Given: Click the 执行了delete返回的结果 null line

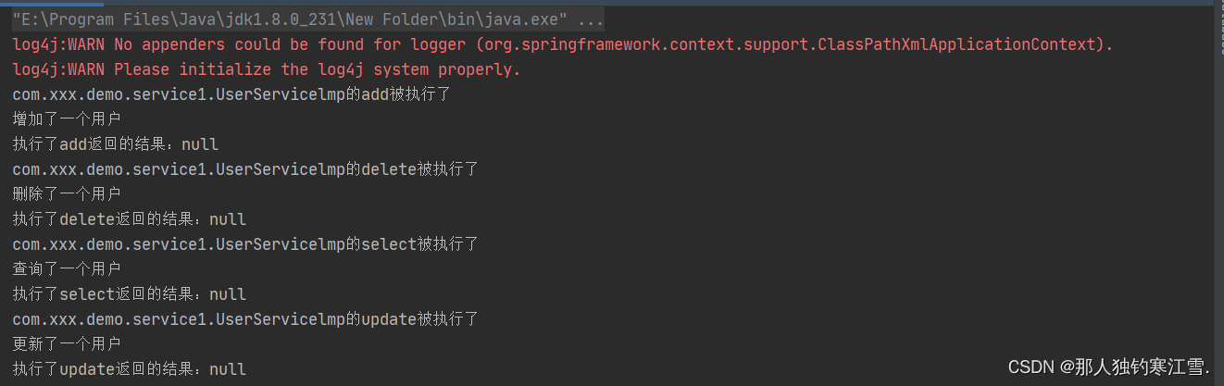Looking at the screenshot, I should [130, 219].
